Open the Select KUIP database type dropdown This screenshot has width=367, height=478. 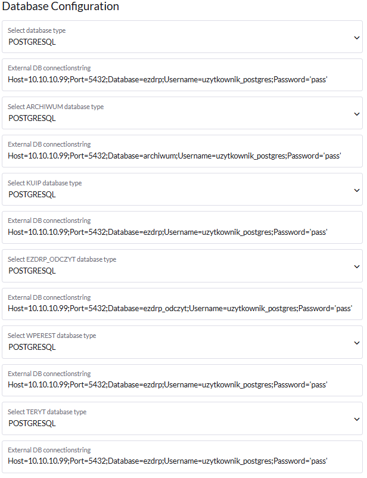pyautogui.click(x=179, y=190)
